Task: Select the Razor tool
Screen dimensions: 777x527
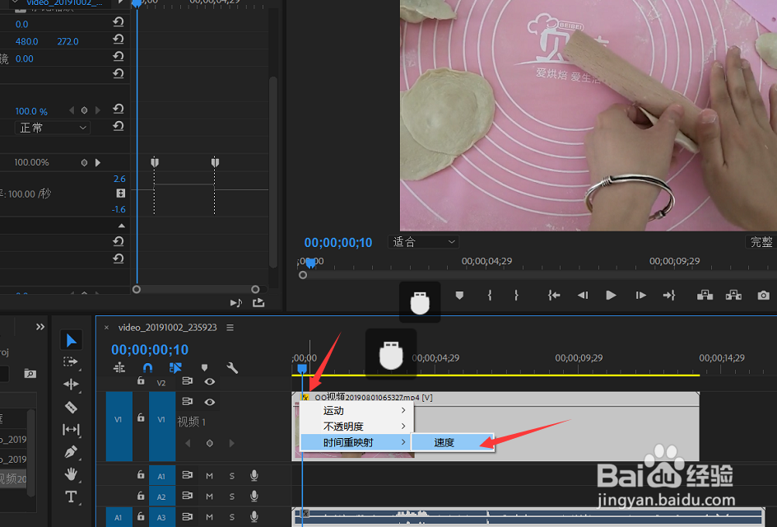Action: [x=71, y=407]
